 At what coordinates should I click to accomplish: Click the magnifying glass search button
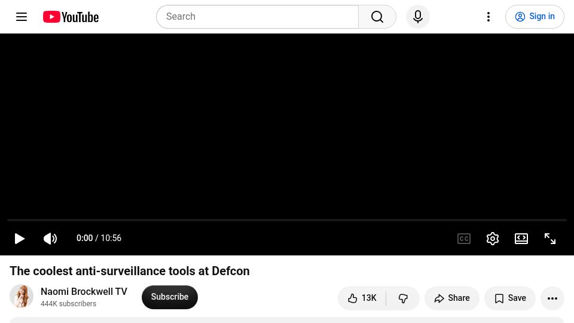[x=377, y=17]
